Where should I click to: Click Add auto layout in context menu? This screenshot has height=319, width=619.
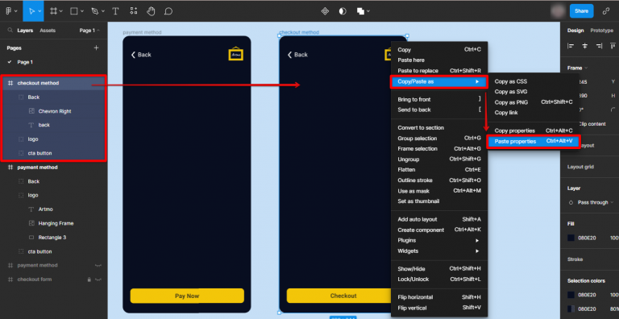[439, 219]
